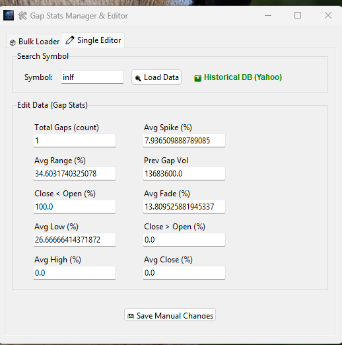Click the Avg Fade (%) label
The width and height of the screenshot is (342, 345).
tap(167, 194)
